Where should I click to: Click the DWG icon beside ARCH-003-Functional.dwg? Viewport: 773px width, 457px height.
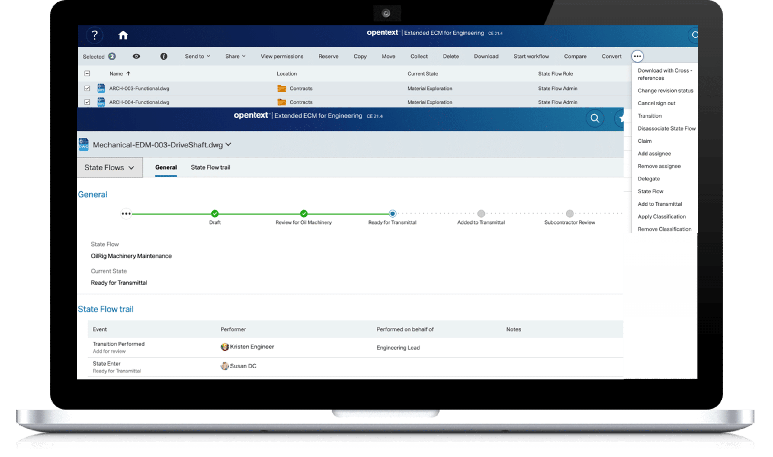101,88
